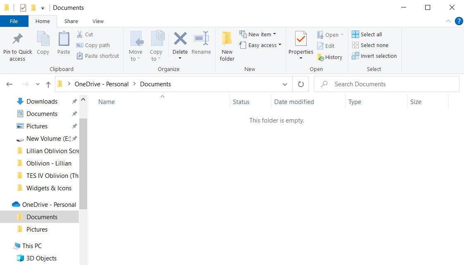Refresh the Documents folder view
Image resolution: width=464 pixels, height=265 pixels.
[301, 84]
